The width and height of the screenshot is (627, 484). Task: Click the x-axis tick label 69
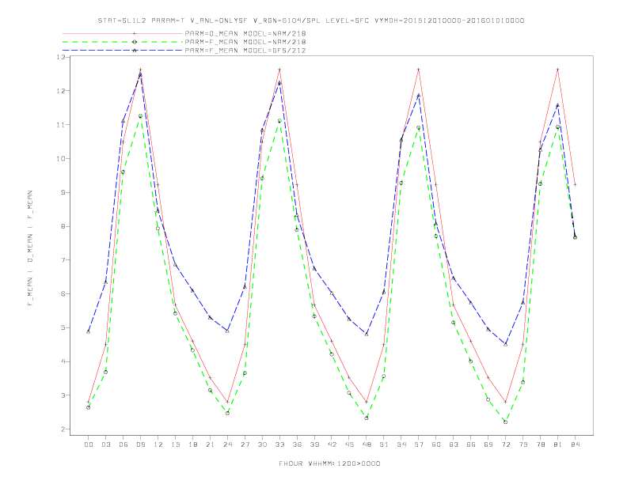click(x=488, y=444)
